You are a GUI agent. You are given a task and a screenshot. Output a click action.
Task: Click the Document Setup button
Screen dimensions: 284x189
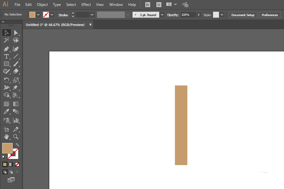[243, 15]
